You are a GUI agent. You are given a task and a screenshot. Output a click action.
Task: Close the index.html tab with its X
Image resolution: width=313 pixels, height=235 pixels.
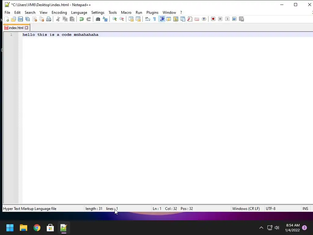point(26,28)
